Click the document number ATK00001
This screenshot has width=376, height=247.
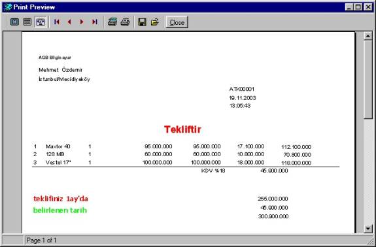[242, 89]
